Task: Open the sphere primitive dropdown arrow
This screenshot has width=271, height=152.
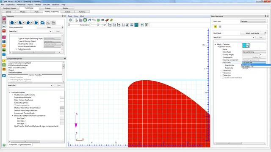Action: pos(15,23)
